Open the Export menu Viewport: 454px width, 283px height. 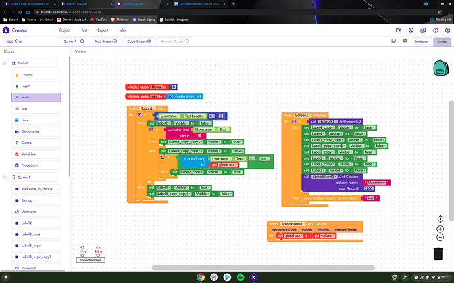pos(103,30)
